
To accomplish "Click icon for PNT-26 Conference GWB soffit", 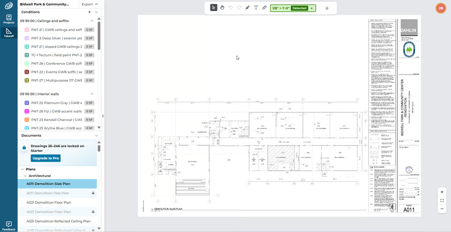I will [27, 63].
